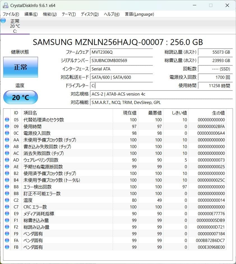
Task: Click the status dot for attribute B4
Action: [x=7, y=180]
